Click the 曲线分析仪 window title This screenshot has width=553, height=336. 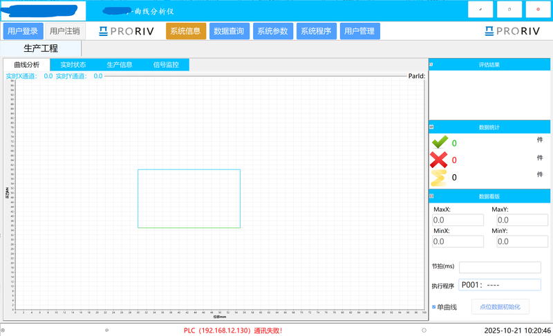153,11
